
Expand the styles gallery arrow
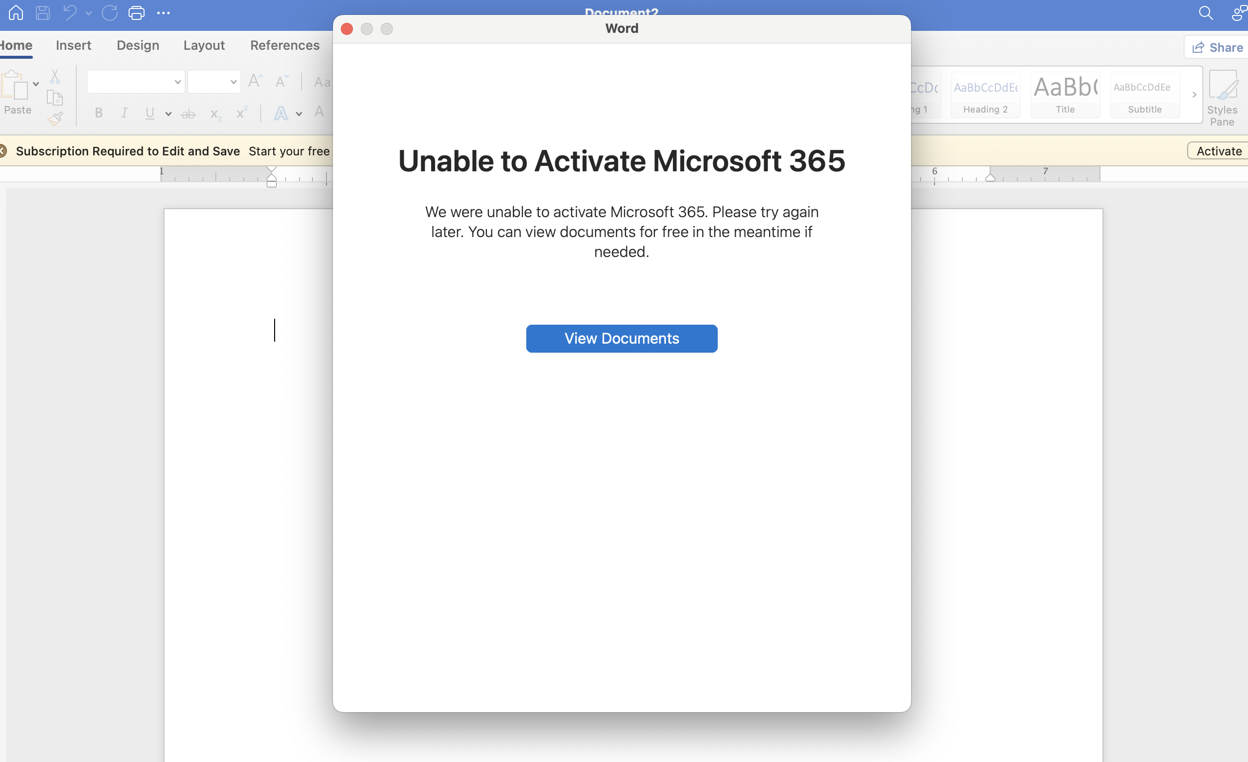[1194, 95]
